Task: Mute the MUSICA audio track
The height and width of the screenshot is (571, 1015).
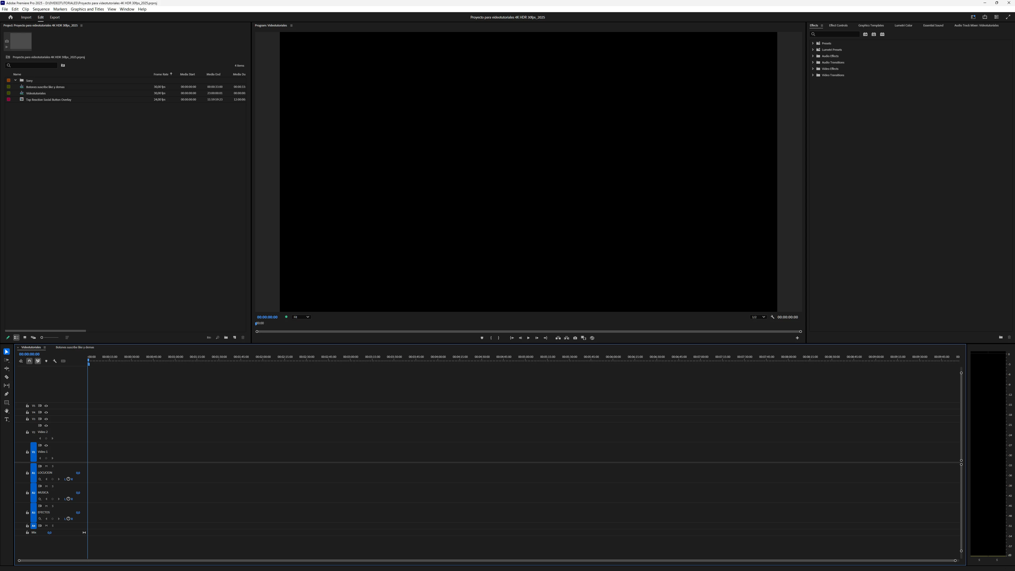Action: [46, 486]
